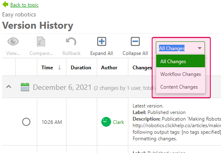Click the calendar icon for December 6
Image resolution: width=221 pixels, height=153 pixels.
coord(25,87)
